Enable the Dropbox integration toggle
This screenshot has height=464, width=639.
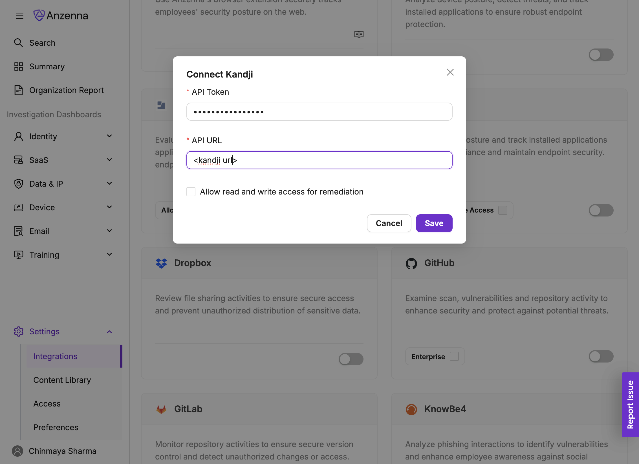click(x=351, y=359)
